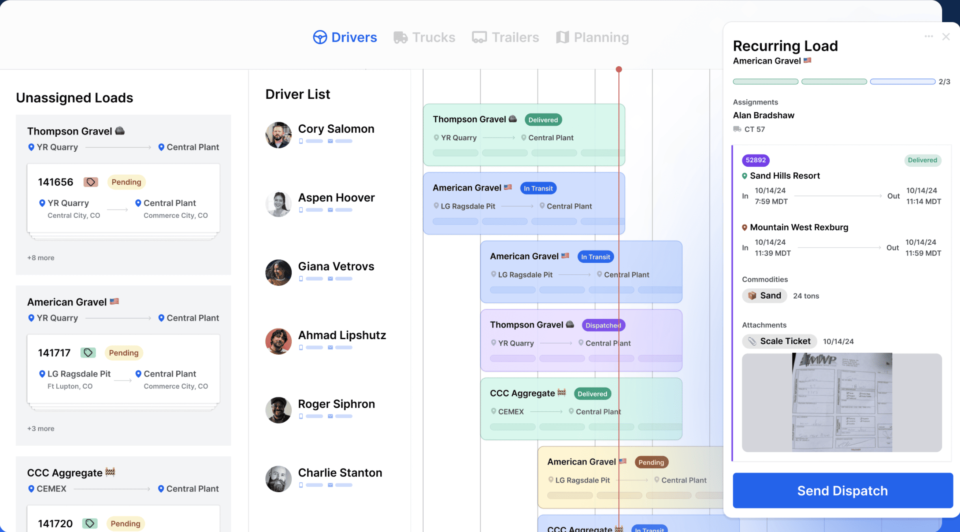Image resolution: width=960 pixels, height=532 pixels.
Task: Click the email icon under Aspen Hoover
Action: pyautogui.click(x=330, y=210)
